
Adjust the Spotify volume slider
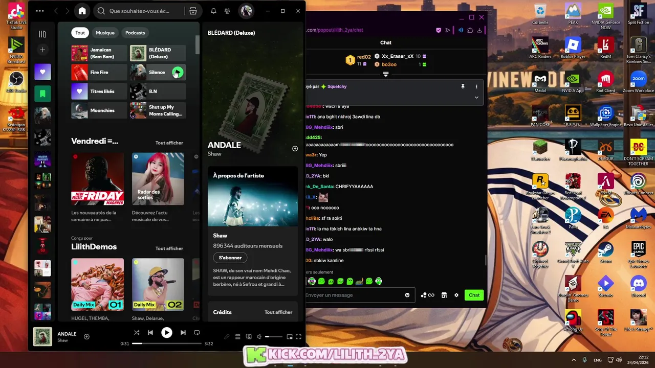[273, 336]
